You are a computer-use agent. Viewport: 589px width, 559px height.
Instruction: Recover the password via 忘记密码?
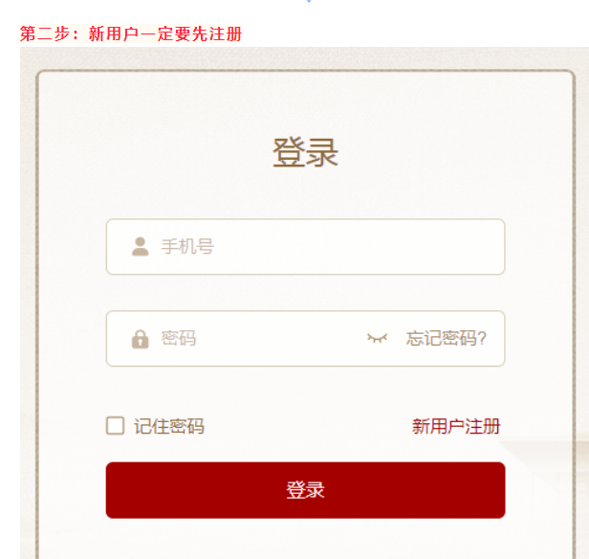[x=447, y=338]
